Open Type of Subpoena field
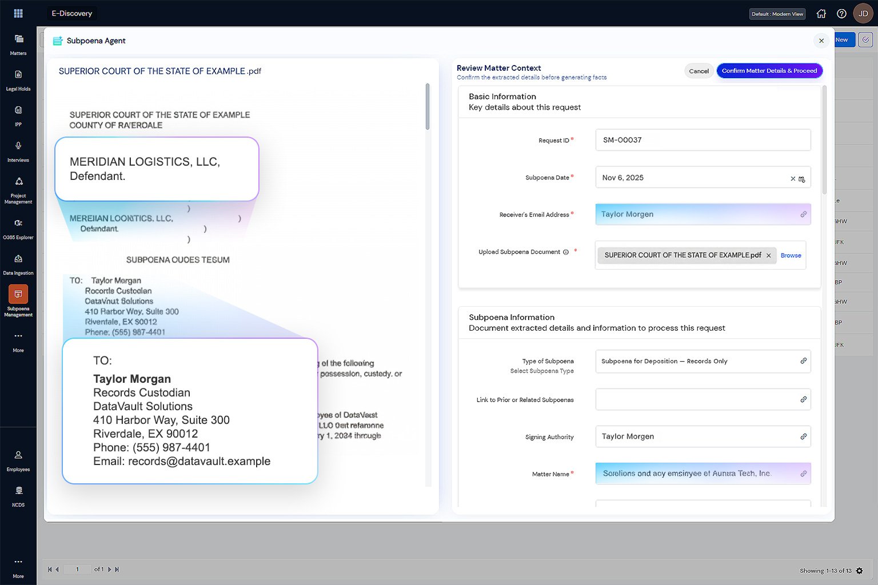Image resolution: width=878 pixels, height=585 pixels. pos(703,361)
